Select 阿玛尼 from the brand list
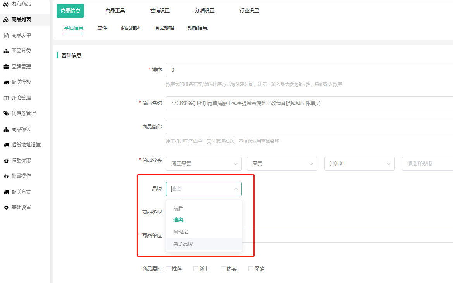The width and height of the screenshot is (453, 283). click(x=181, y=232)
